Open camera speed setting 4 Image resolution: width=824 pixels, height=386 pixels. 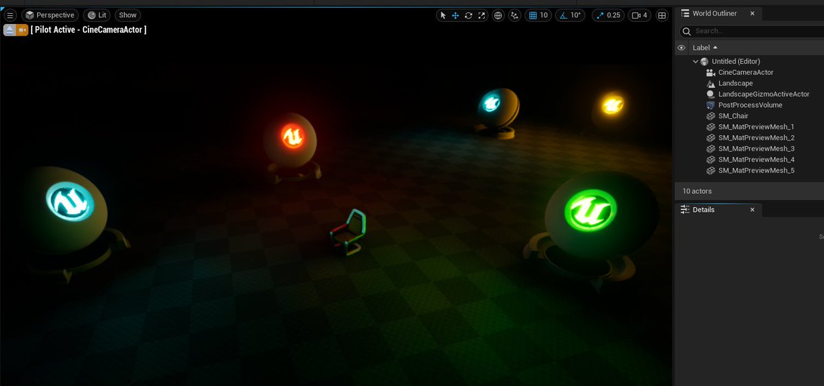[640, 15]
